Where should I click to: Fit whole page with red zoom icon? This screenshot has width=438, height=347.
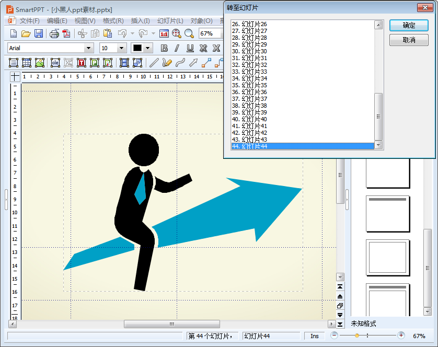click(x=177, y=33)
